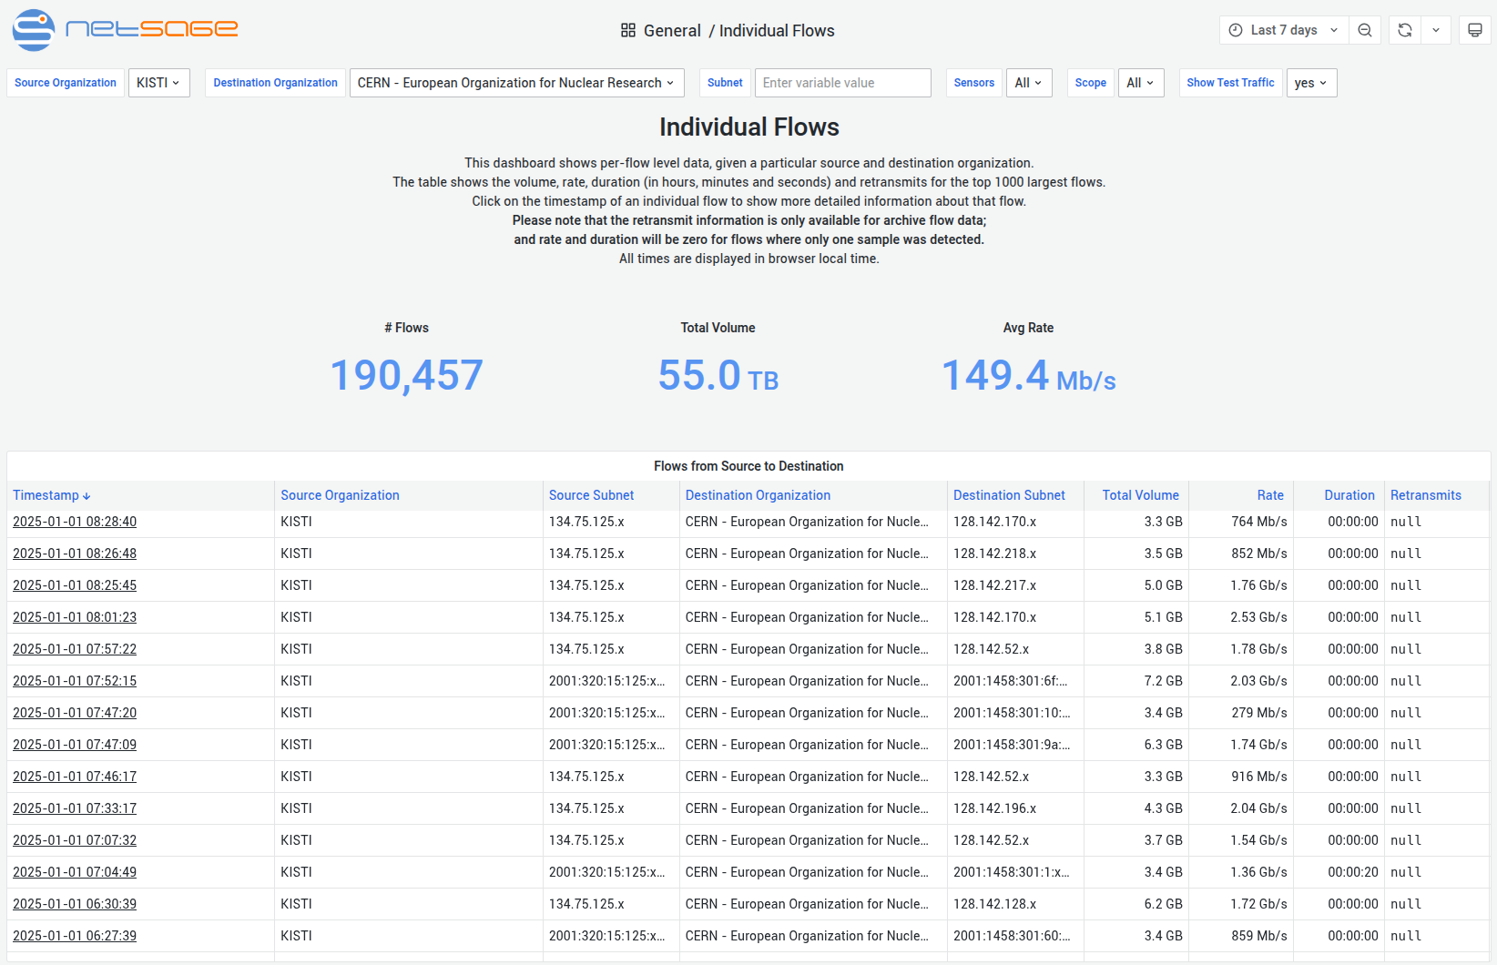Click the # Flows value 190,457
Screen dimensions: 1497x965
click(x=406, y=375)
